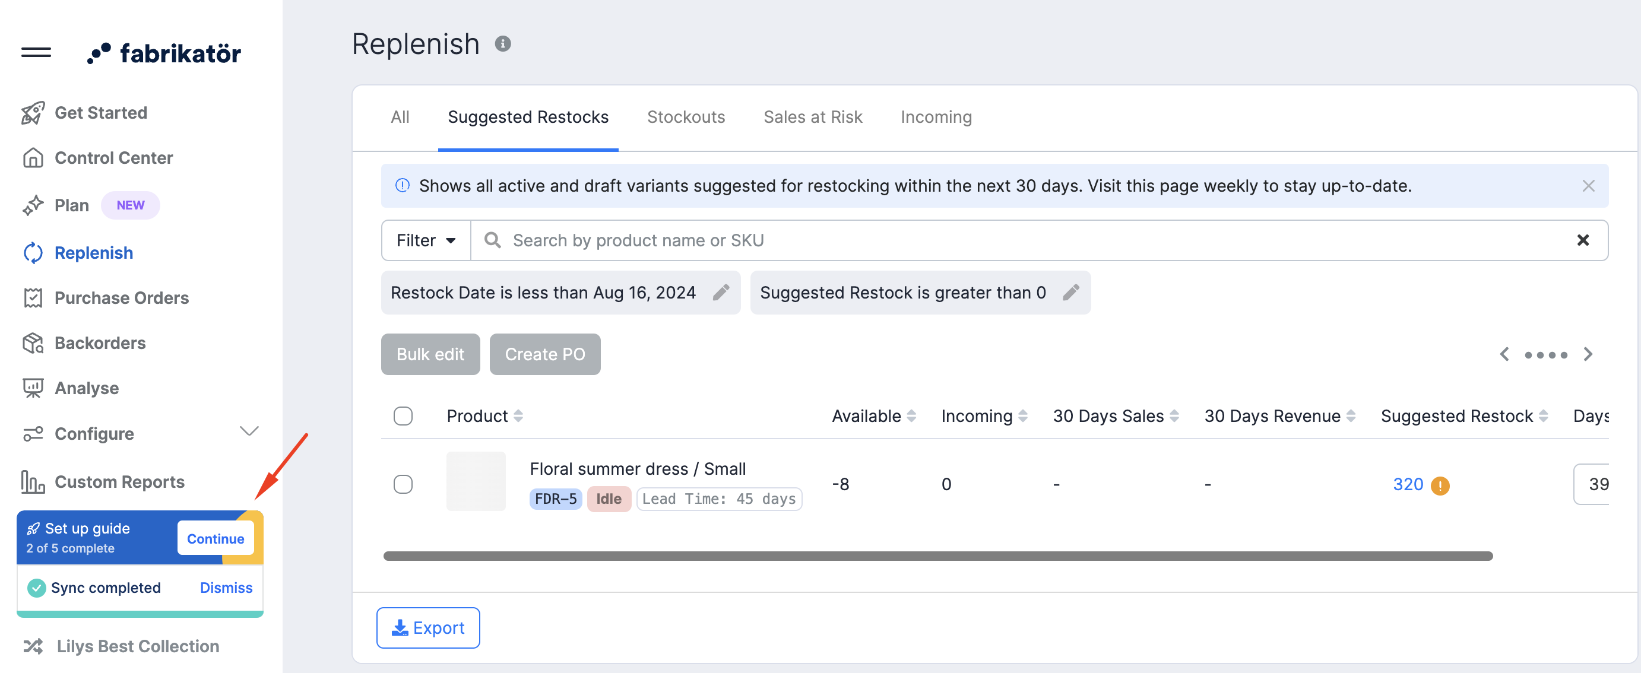Click the Sync completed check icon
1641x673 pixels.
[36, 587]
